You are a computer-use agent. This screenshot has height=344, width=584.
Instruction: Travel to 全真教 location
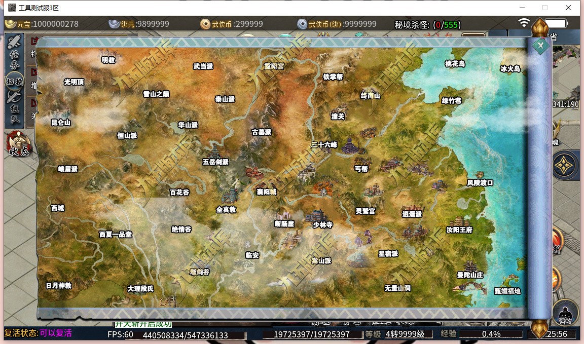226,210
